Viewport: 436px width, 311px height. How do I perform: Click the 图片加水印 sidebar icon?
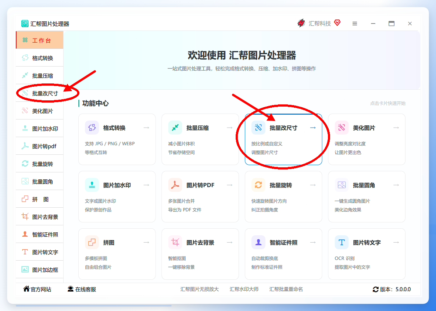[x=25, y=129]
